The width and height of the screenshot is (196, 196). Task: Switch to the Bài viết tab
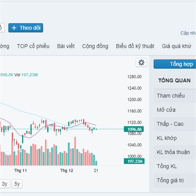[x=66, y=46]
